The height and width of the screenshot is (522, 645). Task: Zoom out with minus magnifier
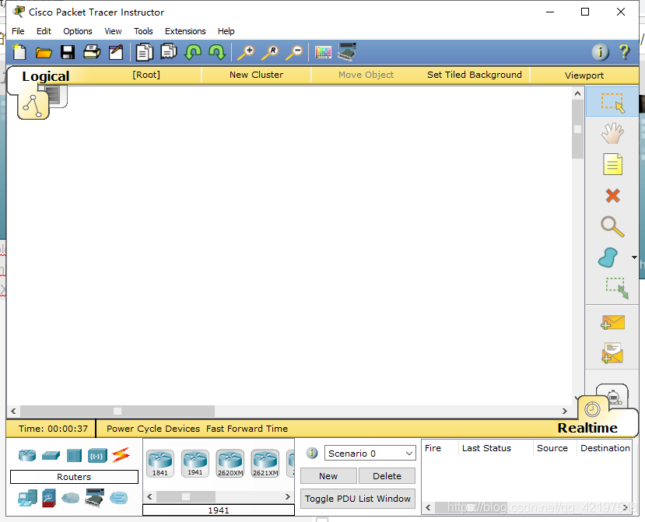point(295,52)
